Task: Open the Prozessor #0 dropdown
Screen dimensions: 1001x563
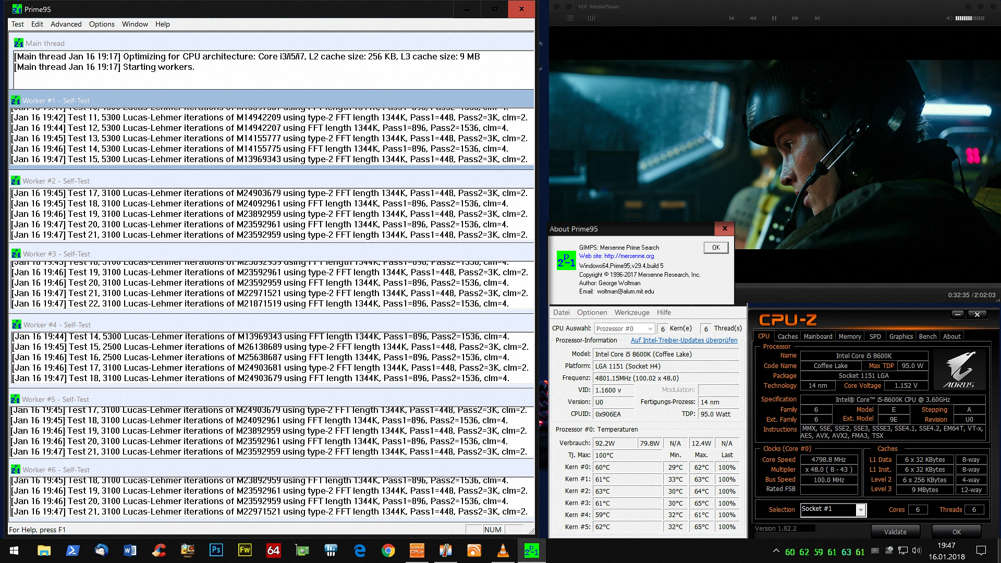Action: (624, 328)
